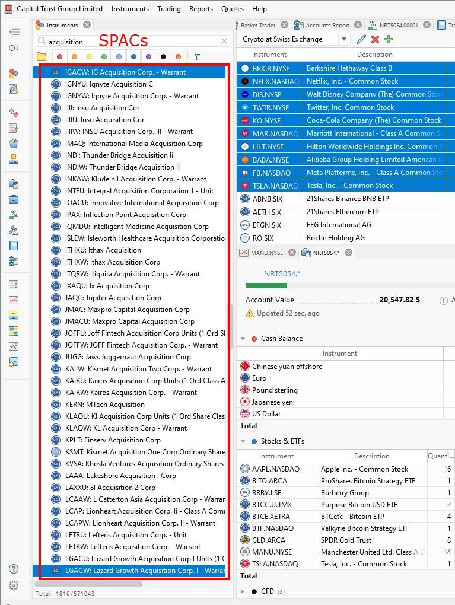Toggle the switch icon in the left sidebar
Screen dimensions: 455x605
[x=14, y=48]
